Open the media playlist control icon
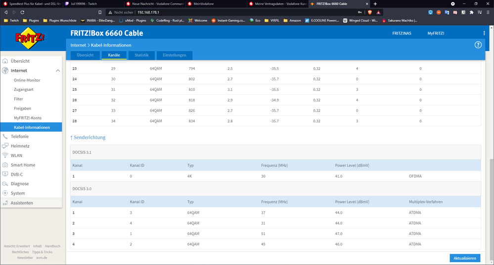 (x=480, y=12)
